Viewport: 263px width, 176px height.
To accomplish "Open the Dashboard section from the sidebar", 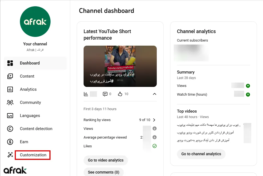I will tap(30, 63).
